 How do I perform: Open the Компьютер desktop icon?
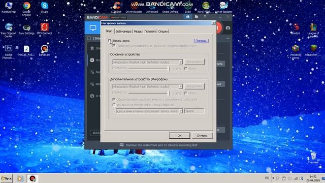(9, 7)
